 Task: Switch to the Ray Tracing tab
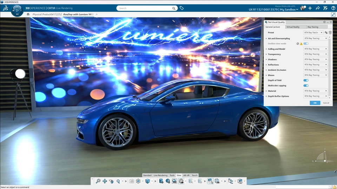[x=317, y=27]
